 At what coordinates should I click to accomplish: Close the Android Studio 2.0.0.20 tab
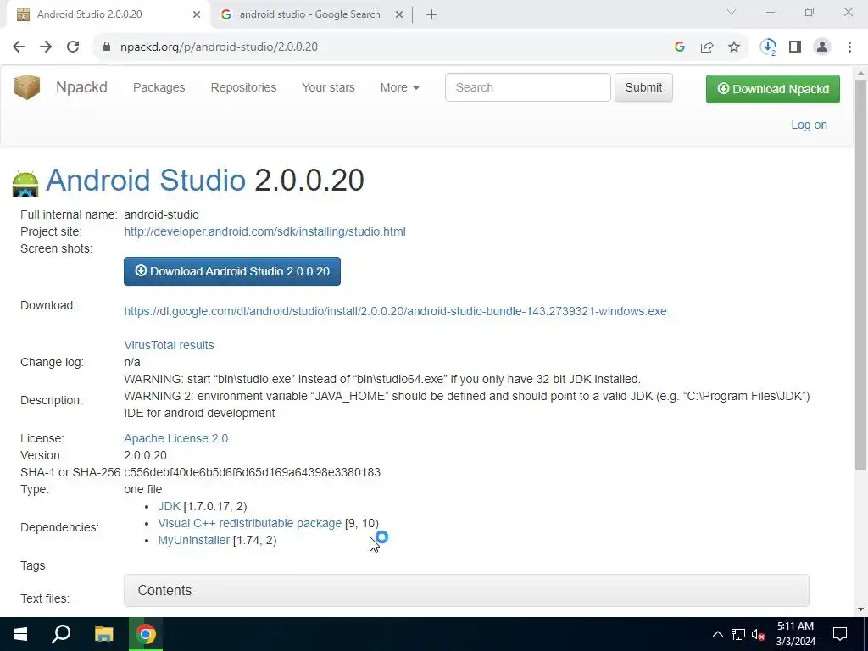(197, 15)
